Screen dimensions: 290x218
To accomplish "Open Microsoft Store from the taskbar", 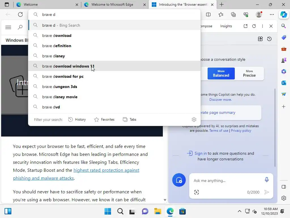I will tap(182, 211).
